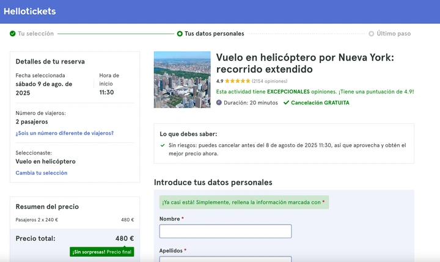440x262 pixels.
Task: Click the tour title Vuelo en helicóptero por Nueva York
Action: tap(305, 63)
